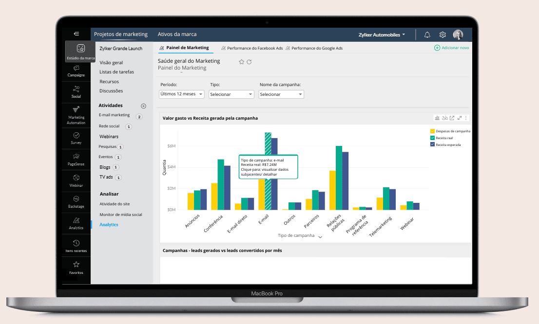The image size is (539, 324).
Task: Show Itens recentes
Action: coord(76,246)
